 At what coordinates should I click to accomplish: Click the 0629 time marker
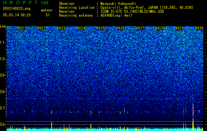point(180,28)
